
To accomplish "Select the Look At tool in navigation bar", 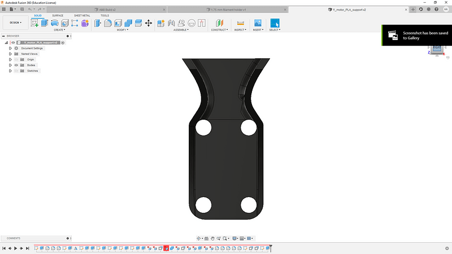I will (x=206, y=238).
